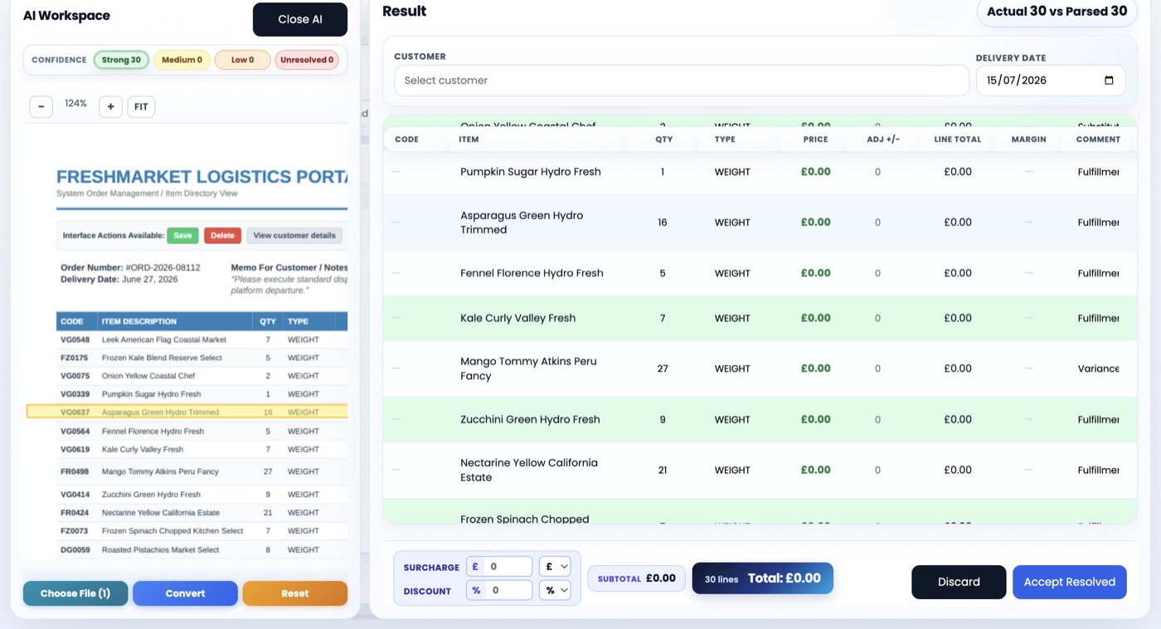Click the Reset button

click(294, 593)
